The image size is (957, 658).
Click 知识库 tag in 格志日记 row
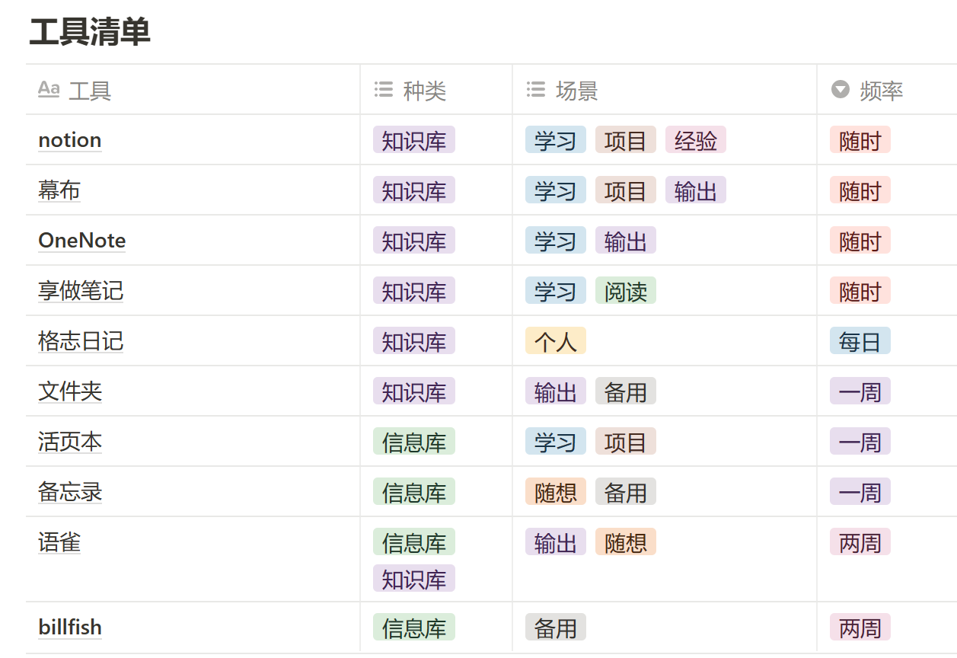(414, 341)
